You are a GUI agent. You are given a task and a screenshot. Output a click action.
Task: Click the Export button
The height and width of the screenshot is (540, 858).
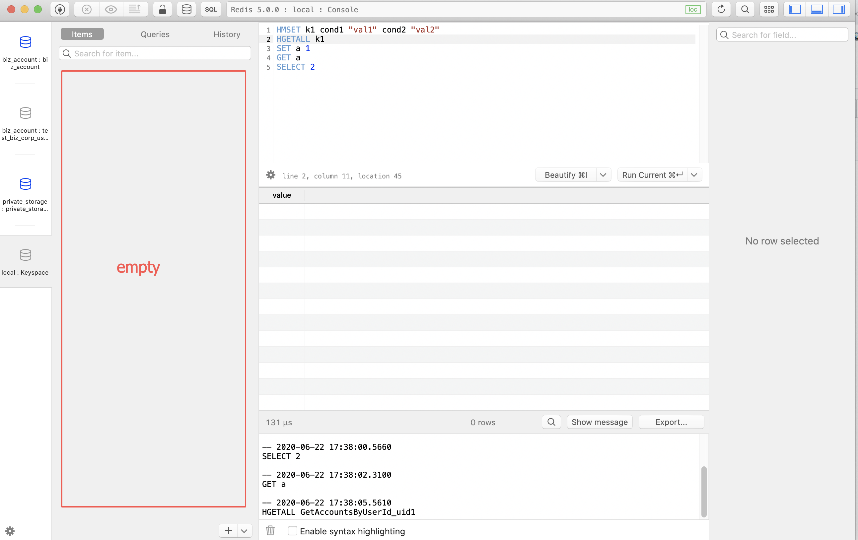point(671,422)
